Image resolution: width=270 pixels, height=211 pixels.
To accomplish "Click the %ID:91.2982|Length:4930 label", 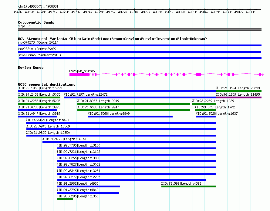I will pyautogui.click(x=78, y=183).
